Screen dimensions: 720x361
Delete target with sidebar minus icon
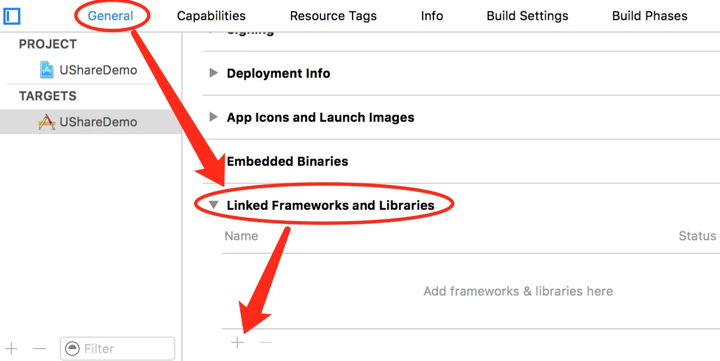pos(39,349)
